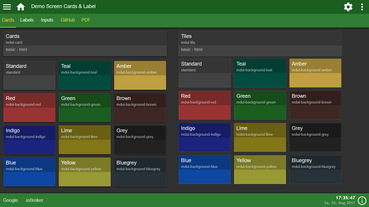The image size is (369, 207).
Task: Open the PDF tab link
Action: 86,20
